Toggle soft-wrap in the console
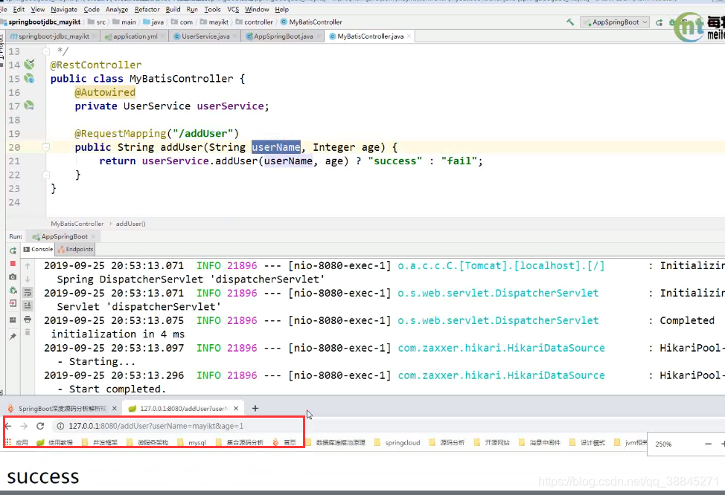725x495 pixels. click(x=28, y=292)
